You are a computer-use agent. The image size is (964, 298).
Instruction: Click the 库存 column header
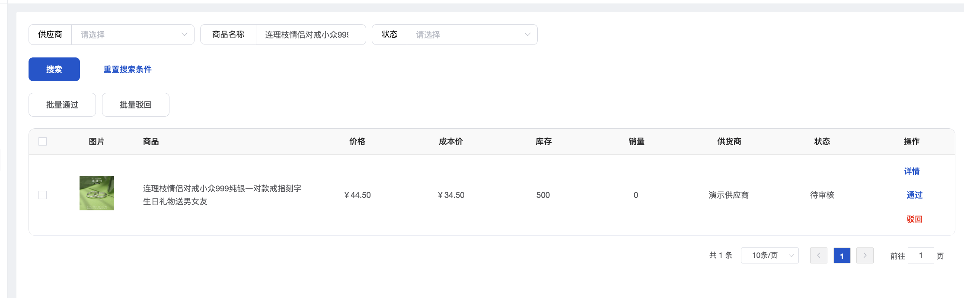click(543, 142)
